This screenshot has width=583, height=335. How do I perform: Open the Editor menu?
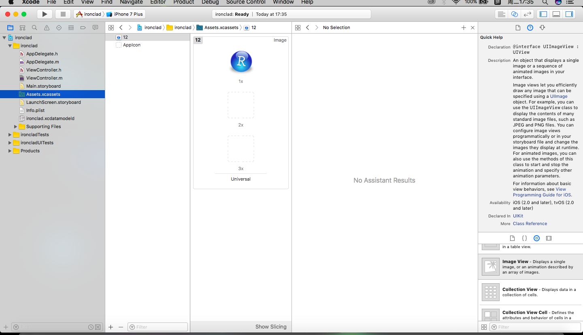158,2
